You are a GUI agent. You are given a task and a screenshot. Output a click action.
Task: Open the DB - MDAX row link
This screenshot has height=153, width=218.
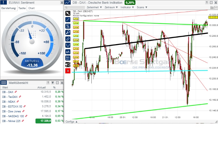tap(9, 102)
